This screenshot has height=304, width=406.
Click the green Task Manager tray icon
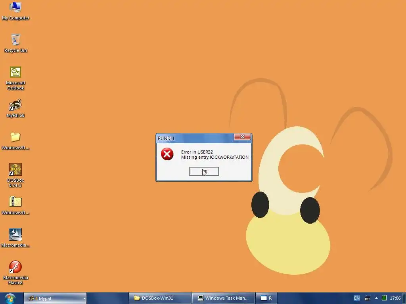384,298
